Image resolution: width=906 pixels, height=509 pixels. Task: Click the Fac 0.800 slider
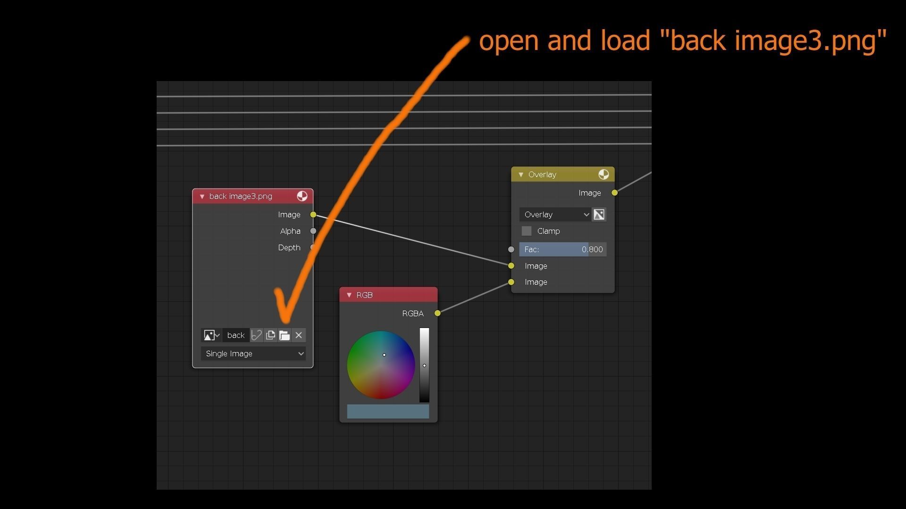(x=562, y=250)
